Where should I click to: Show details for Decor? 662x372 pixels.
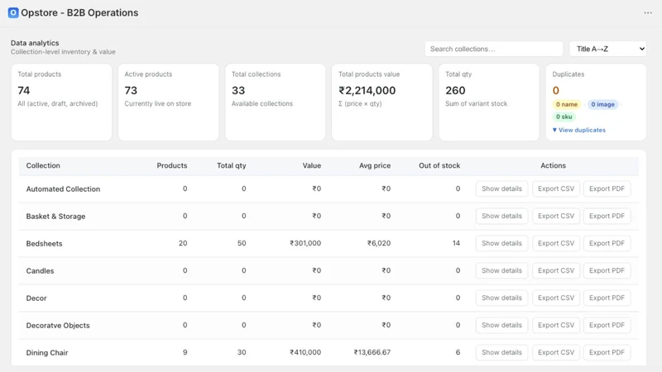click(501, 298)
